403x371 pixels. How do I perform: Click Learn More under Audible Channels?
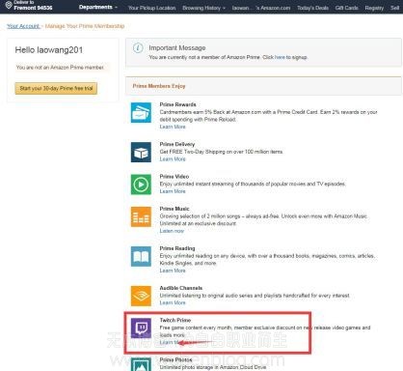(x=173, y=302)
